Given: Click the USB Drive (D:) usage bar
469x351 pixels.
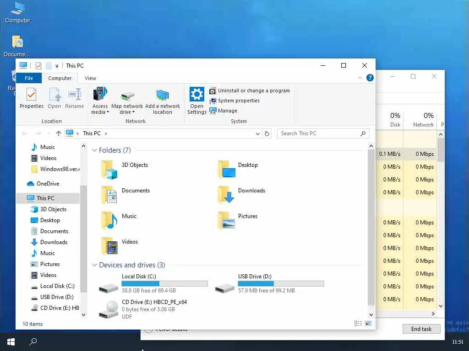Looking at the screenshot, I should pyautogui.click(x=281, y=283).
